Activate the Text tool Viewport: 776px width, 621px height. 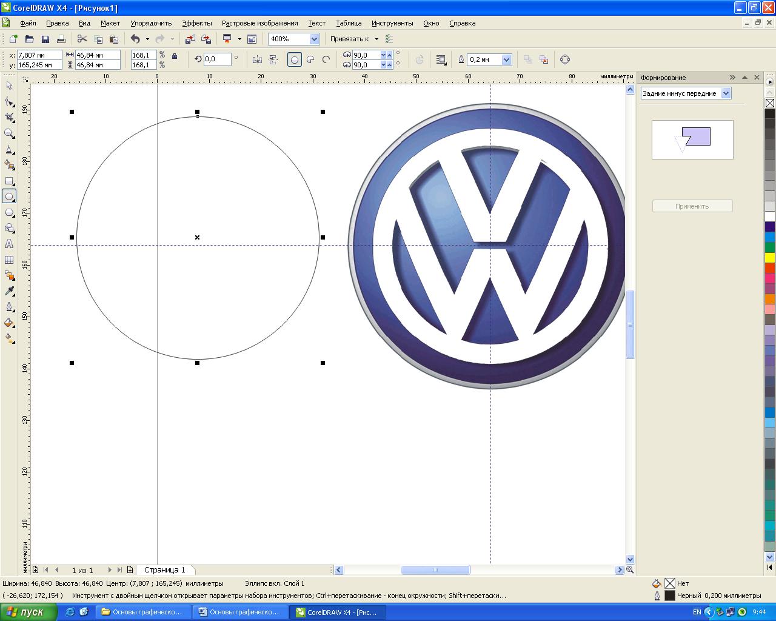click(x=9, y=244)
